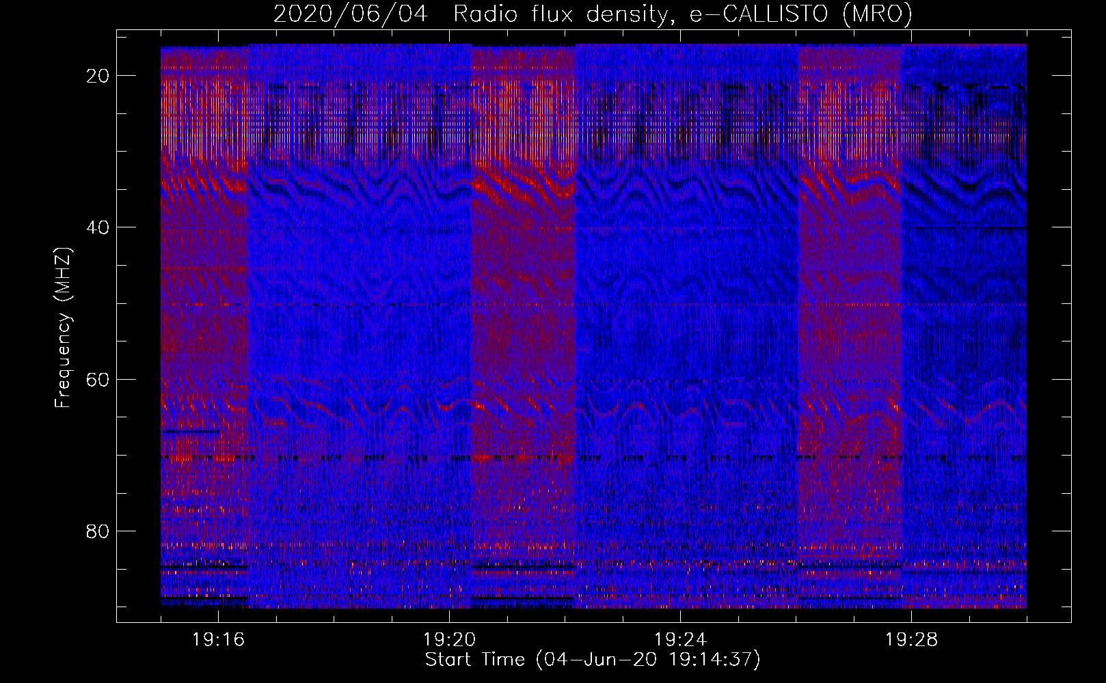Image resolution: width=1106 pixels, height=683 pixels.
Task: Click the 80 frequency tick label
Action: click(x=98, y=531)
